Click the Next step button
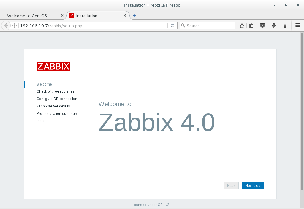The height and width of the screenshot is (209, 304). pyautogui.click(x=252, y=186)
